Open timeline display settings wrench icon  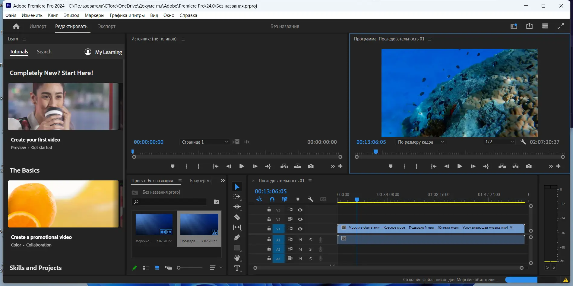click(310, 199)
